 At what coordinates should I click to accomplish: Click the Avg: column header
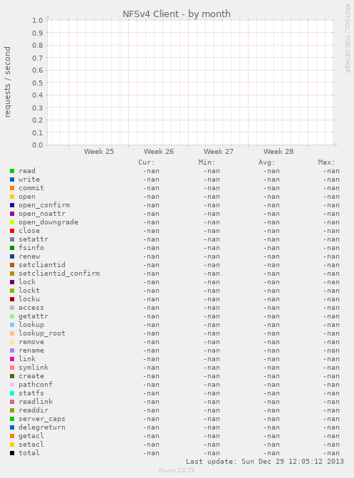tap(267, 162)
